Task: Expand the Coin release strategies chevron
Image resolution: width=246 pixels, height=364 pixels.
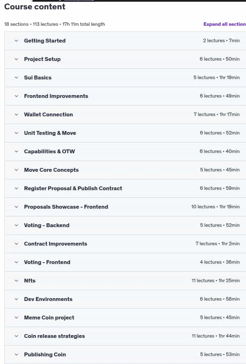Action: (x=16, y=336)
